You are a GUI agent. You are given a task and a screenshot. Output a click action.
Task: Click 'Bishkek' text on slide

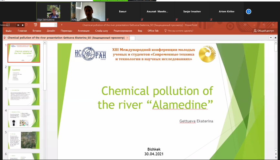click(154, 149)
